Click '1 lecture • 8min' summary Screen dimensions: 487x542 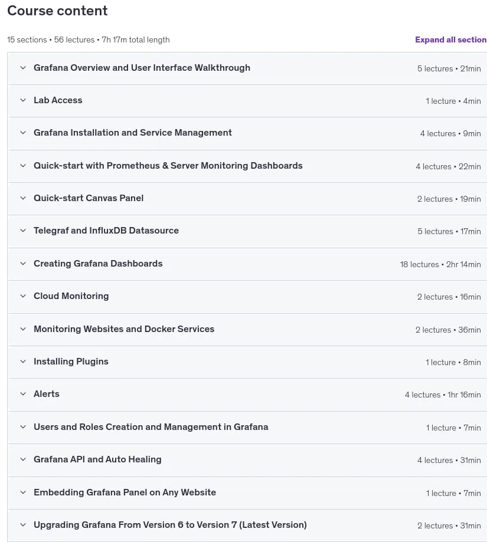coord(453,362)
